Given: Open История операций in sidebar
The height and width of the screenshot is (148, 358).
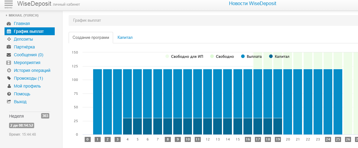Looking at the screenshot, I should [x=32, y=70].
